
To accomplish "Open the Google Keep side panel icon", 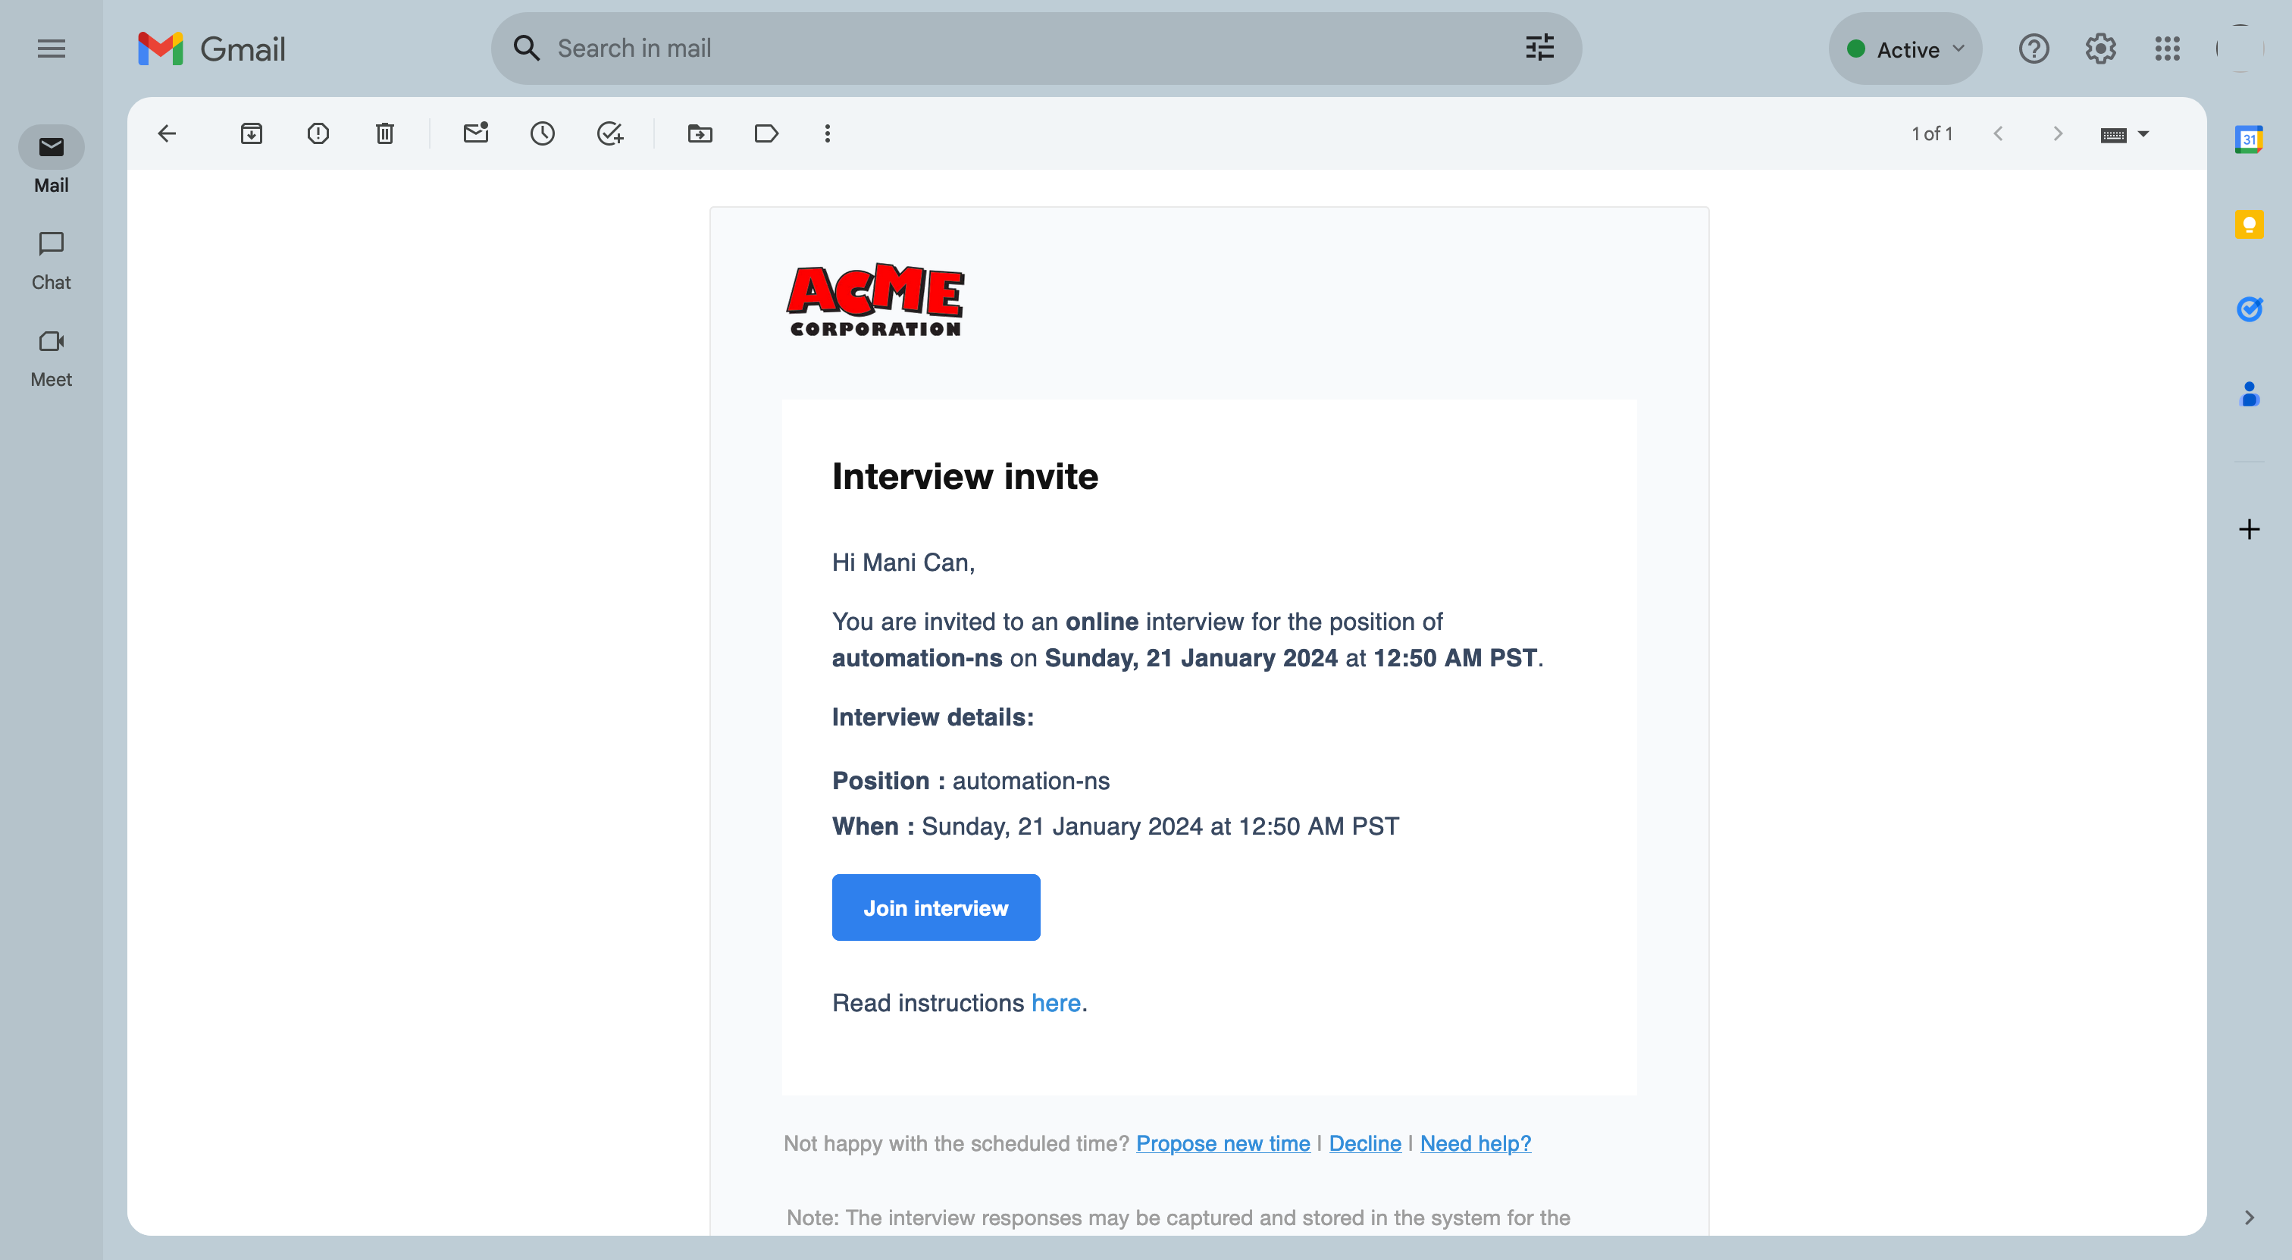I will 2248,224.
